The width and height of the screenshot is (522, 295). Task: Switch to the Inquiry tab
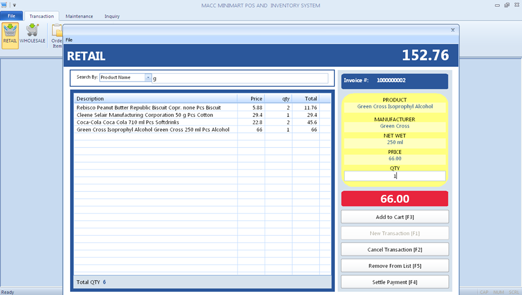(x=112, y=16)
